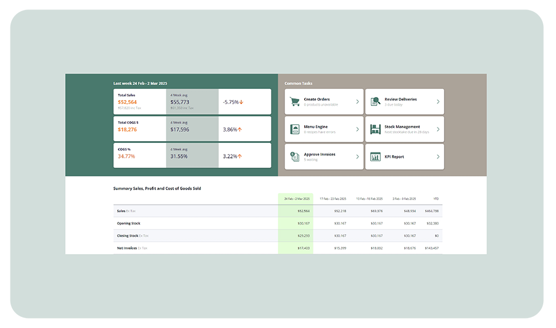The height and width of the screenshot is (328, 556).
Task: Click the shopping cart icon for Create Orders
Action: 295,102
